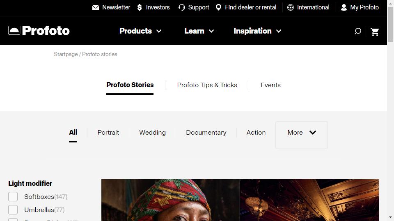Image resolution: width=394 pixels, height=221 pixels.
Task: Click the Investors dollar sign icon
Action: [140, 7]
